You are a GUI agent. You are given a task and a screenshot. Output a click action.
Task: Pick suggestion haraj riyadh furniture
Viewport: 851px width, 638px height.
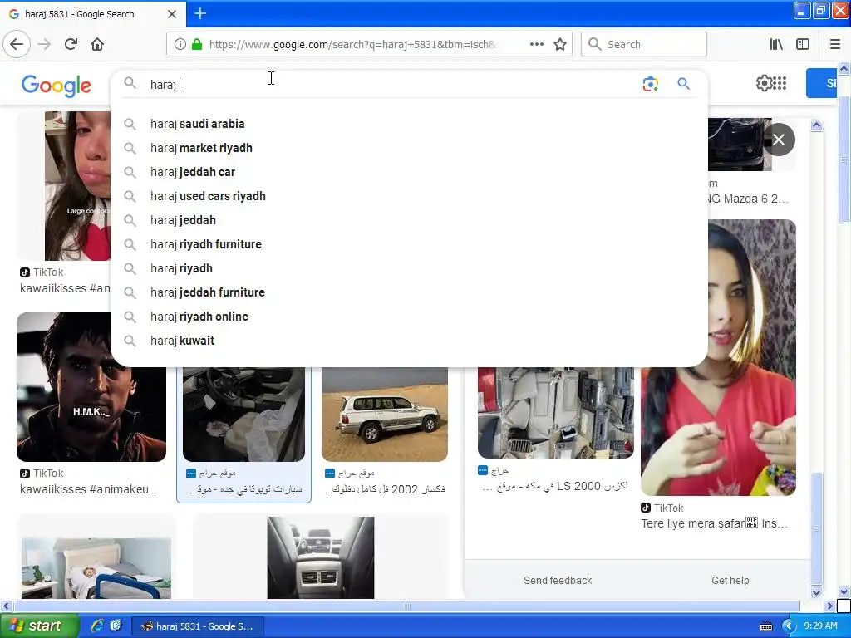point(409,244)
